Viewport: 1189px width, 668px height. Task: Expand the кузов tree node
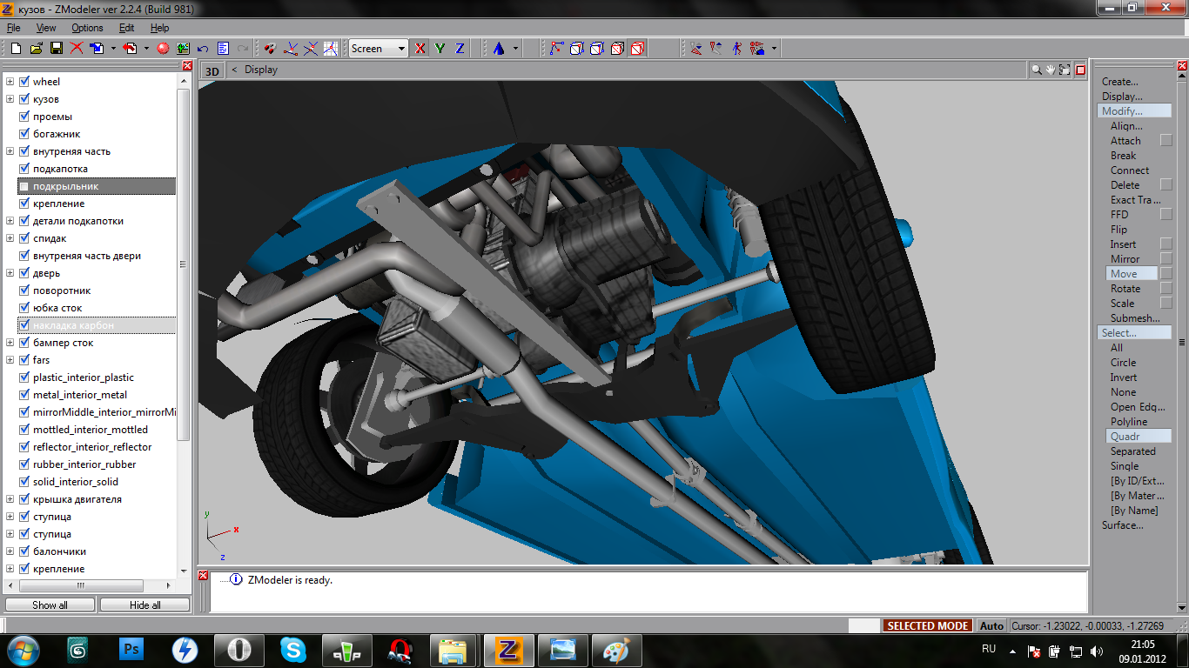tap(10, 99)
